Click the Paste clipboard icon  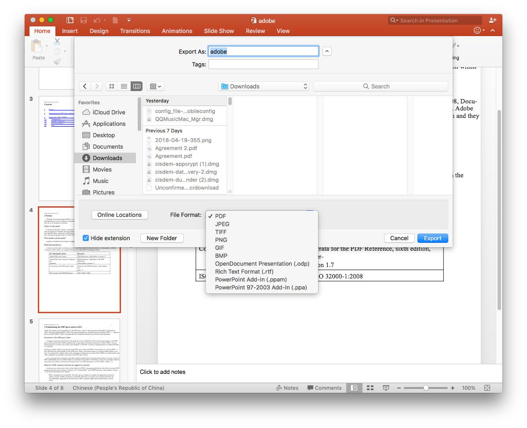click(x=37, y=46)
